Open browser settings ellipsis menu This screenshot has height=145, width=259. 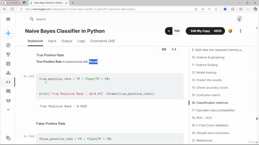[248, 9]
